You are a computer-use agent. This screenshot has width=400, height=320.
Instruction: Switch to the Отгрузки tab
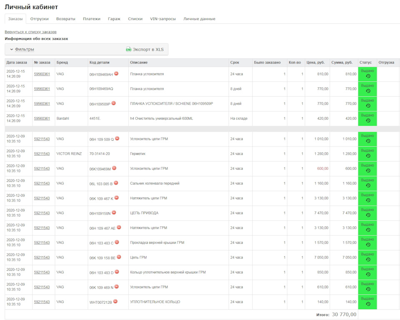39,19
